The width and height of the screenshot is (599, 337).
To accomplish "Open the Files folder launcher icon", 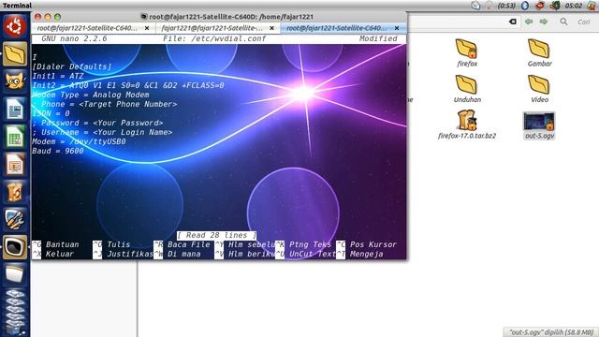I will (x=15, y=54).
